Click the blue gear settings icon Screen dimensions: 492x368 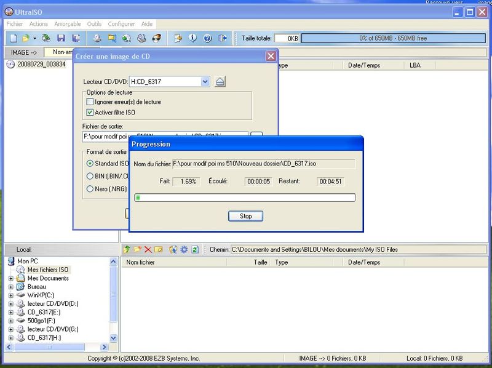184,250
